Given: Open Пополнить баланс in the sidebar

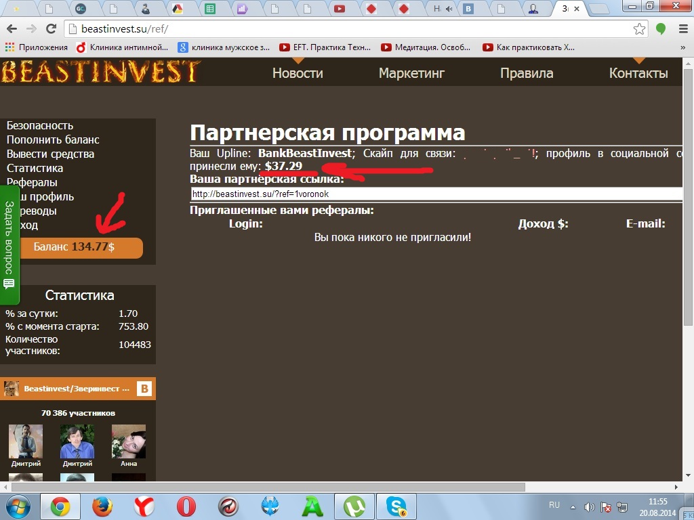Looking at the screenshot, I should coord(53,139).
